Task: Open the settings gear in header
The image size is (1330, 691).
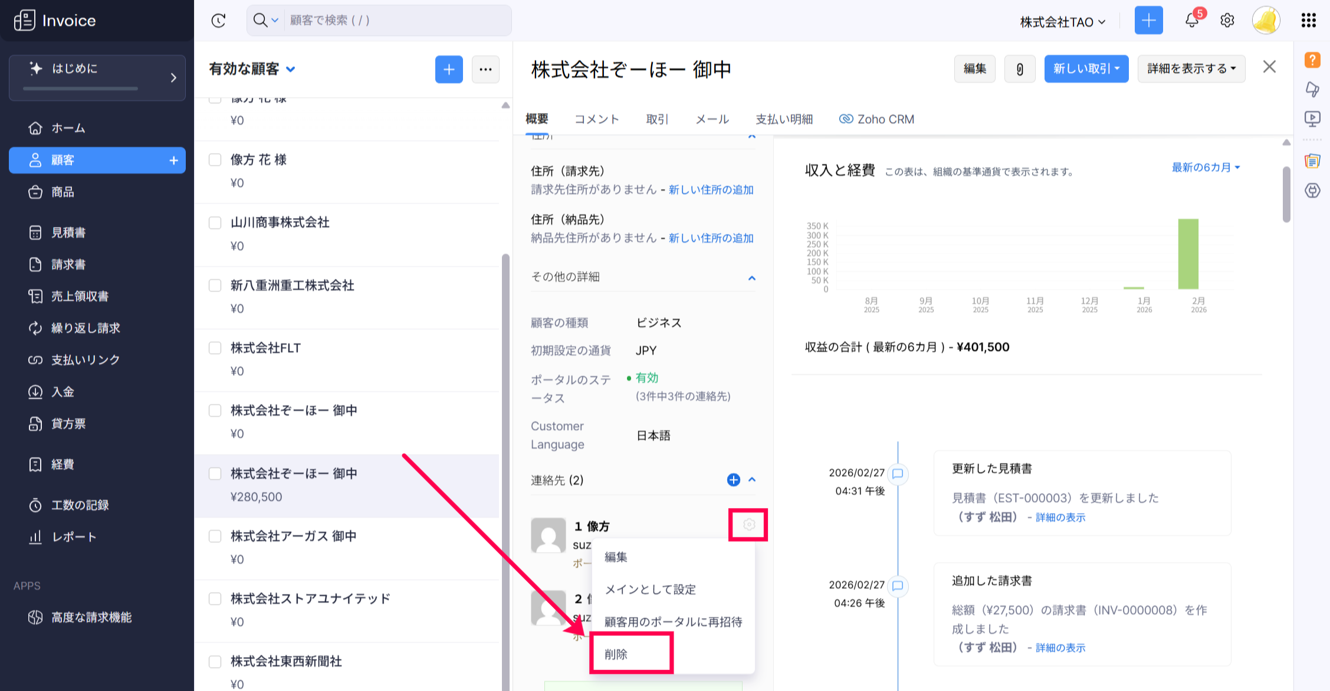Action: coord(1227,21)
